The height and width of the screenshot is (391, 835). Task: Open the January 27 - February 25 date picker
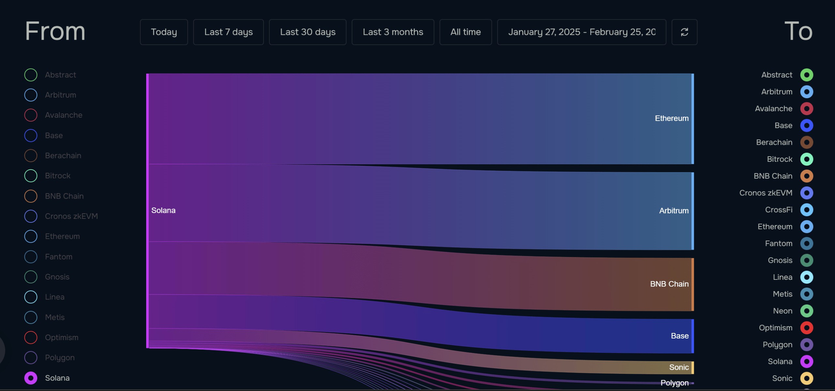[x=581, y=32]
